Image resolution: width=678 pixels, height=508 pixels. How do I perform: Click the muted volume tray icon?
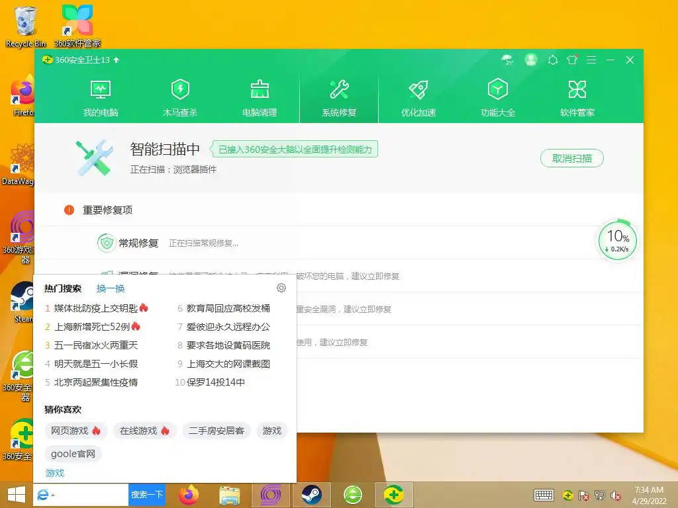[616, 495]
